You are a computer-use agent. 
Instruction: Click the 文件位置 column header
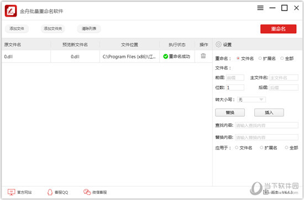coord(129,44)
